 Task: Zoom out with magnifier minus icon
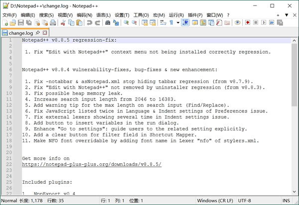click(134, 23)
